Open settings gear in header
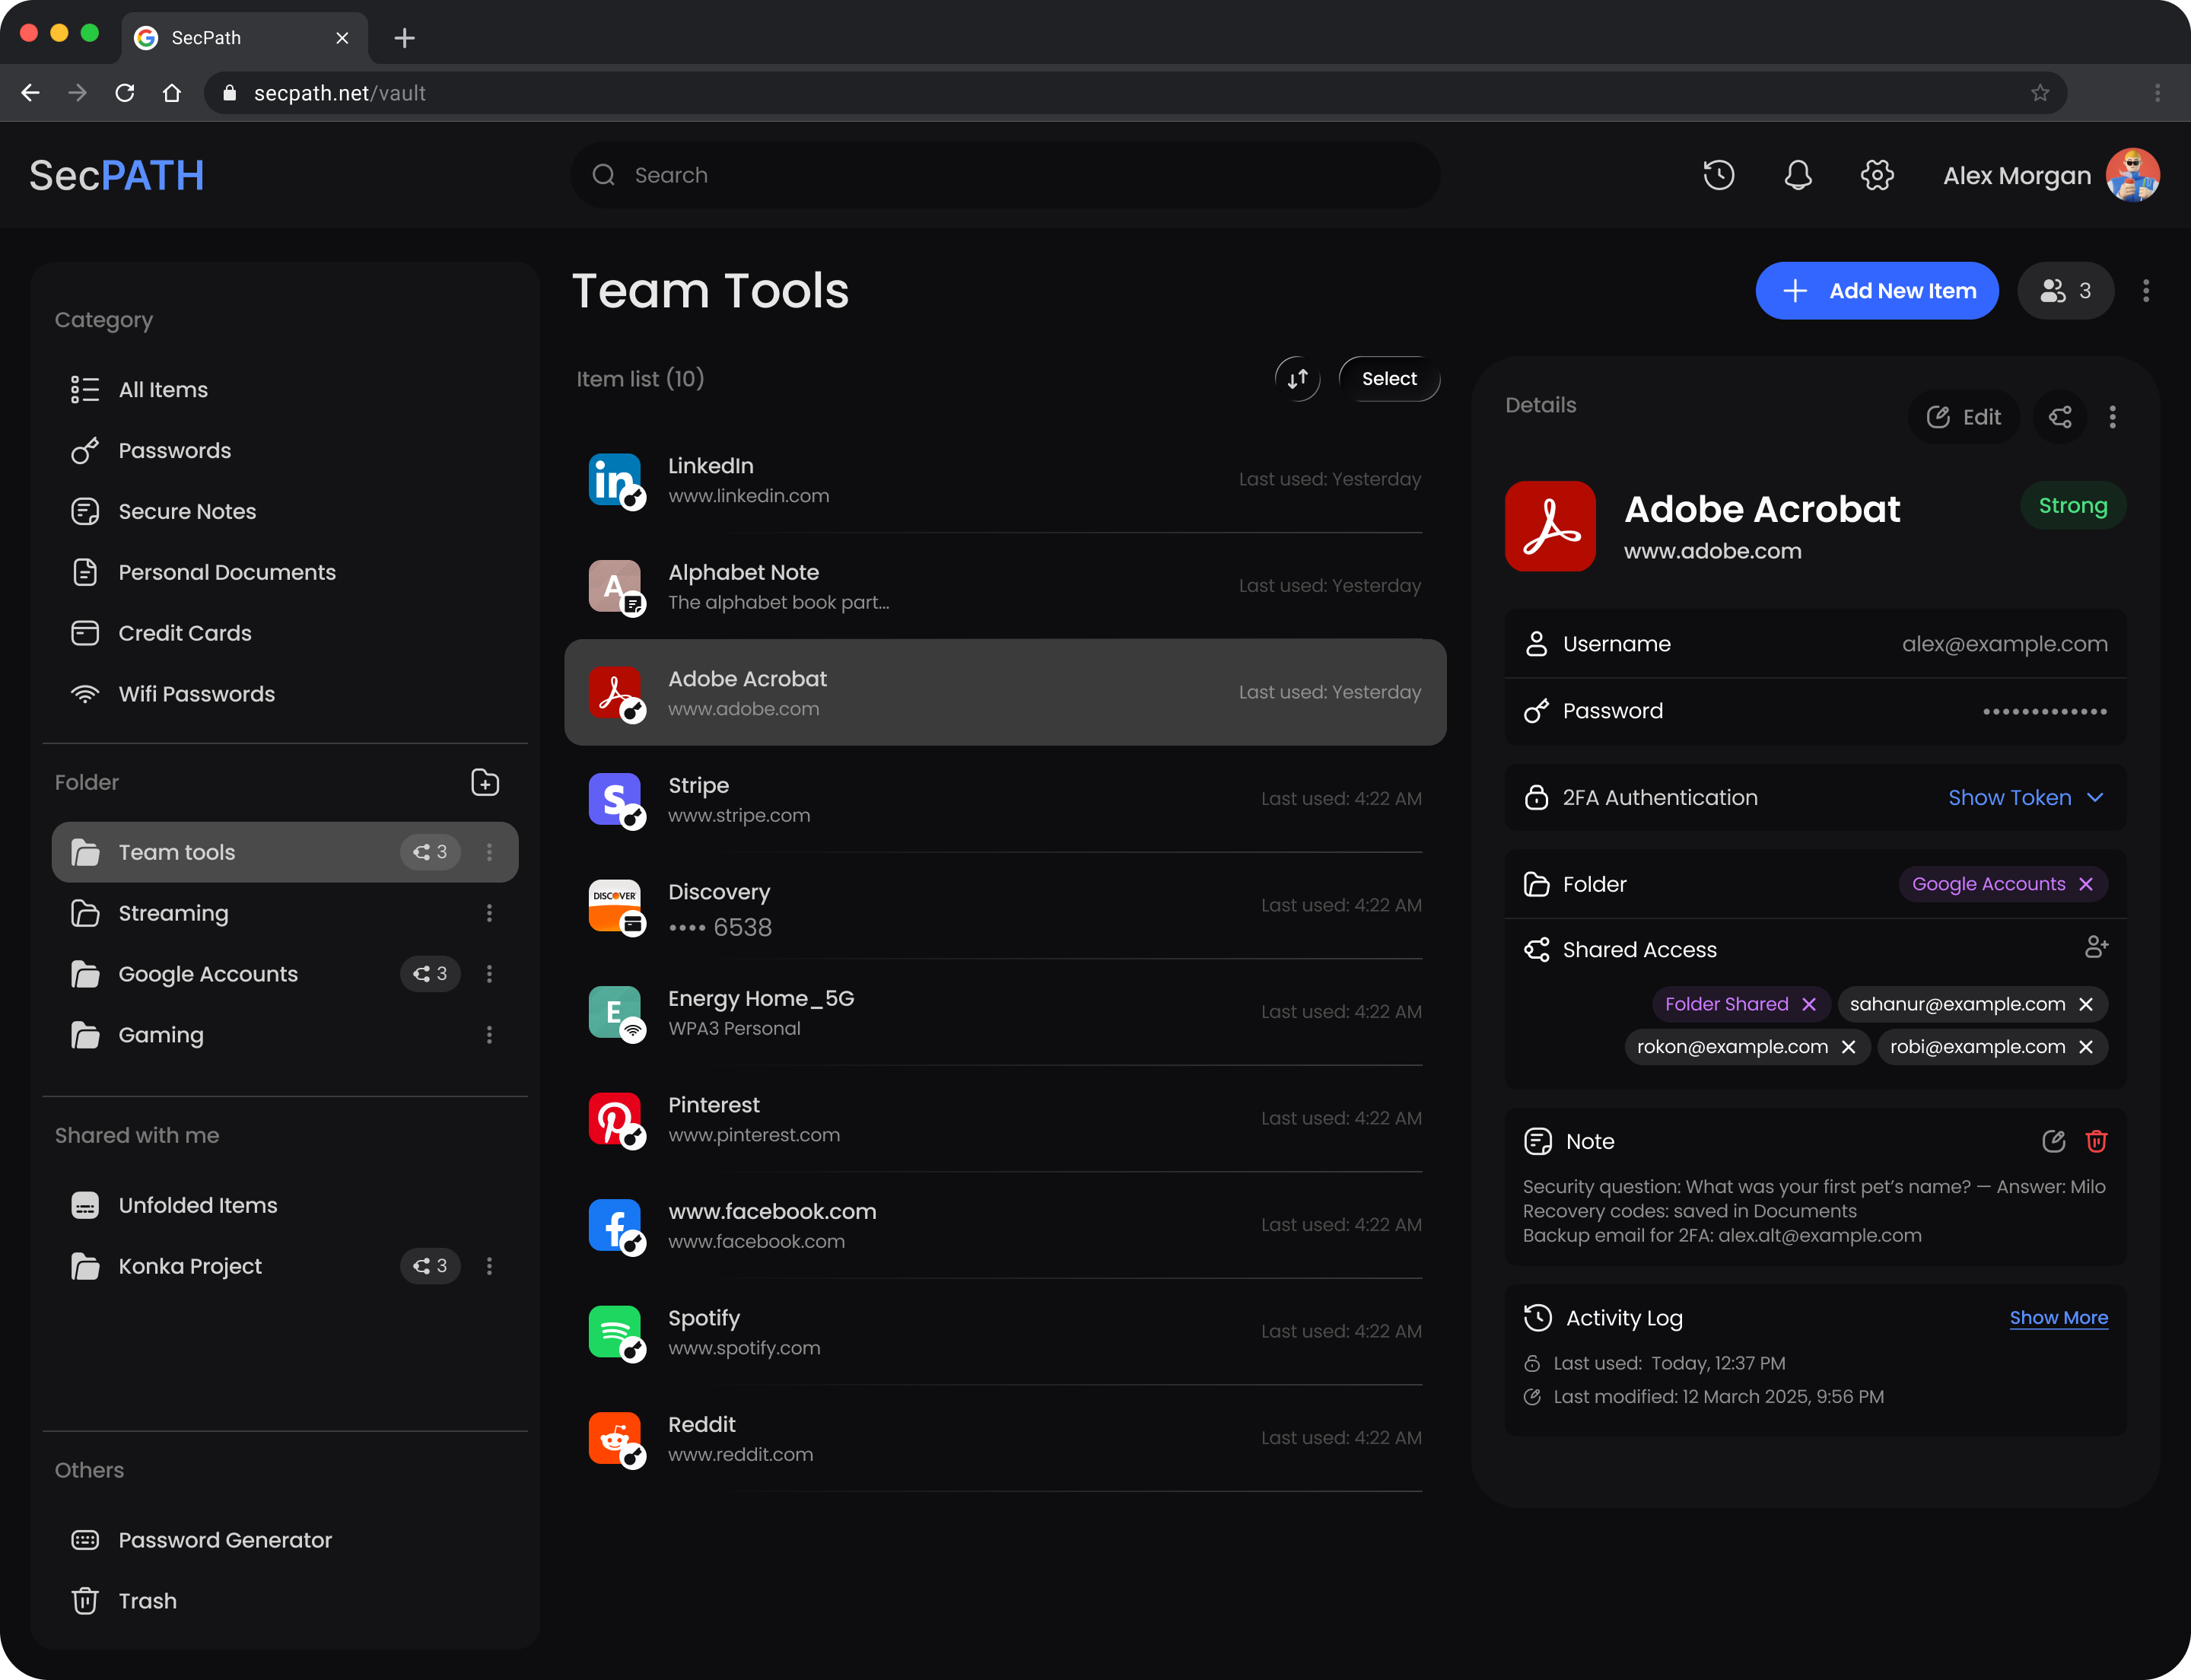 [x=1876, y=175]
